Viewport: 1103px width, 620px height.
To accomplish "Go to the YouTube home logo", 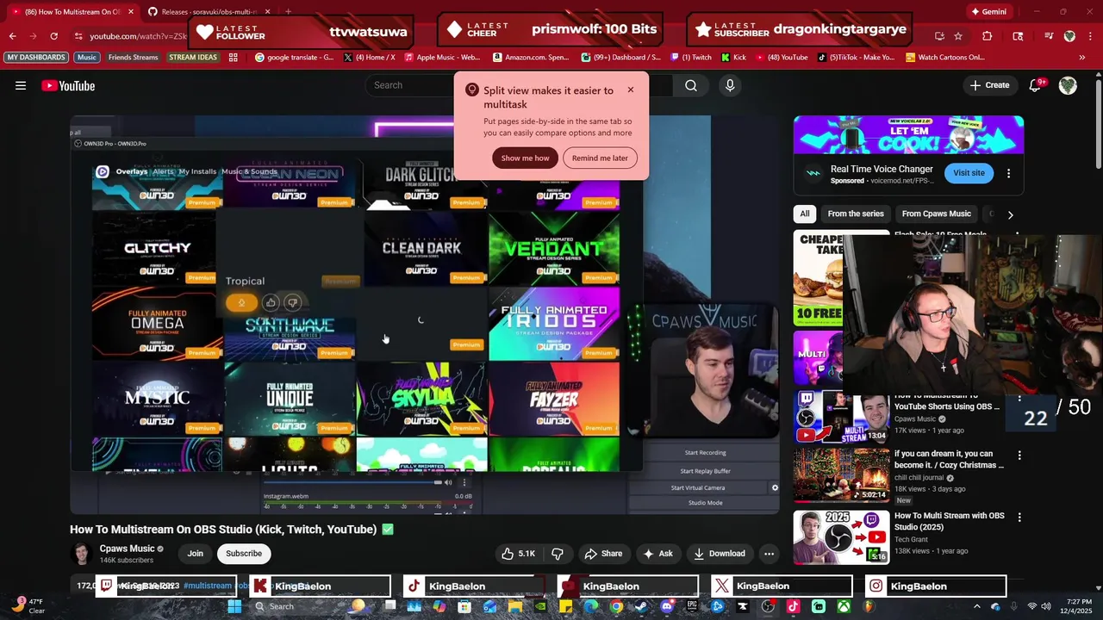I will 68,85.
